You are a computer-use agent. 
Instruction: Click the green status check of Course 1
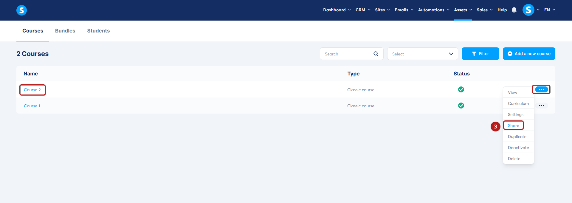pyautogui.click(x=461, y=106)
